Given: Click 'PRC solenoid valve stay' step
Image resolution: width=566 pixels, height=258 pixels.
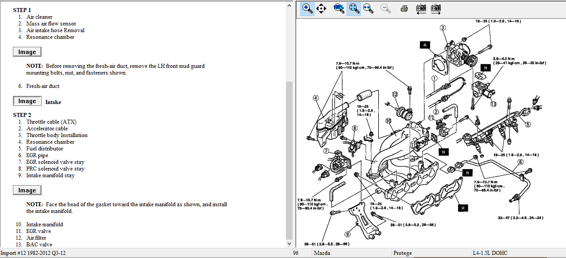Looking at the screenshot, I should [55, 169].
